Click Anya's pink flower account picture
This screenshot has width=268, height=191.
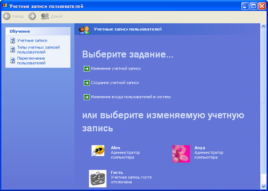pyautogui.click(x=181, y=154)
